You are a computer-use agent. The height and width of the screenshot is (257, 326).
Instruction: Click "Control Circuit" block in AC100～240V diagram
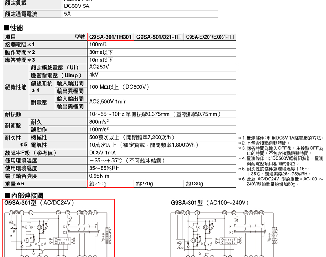point(228,241)
